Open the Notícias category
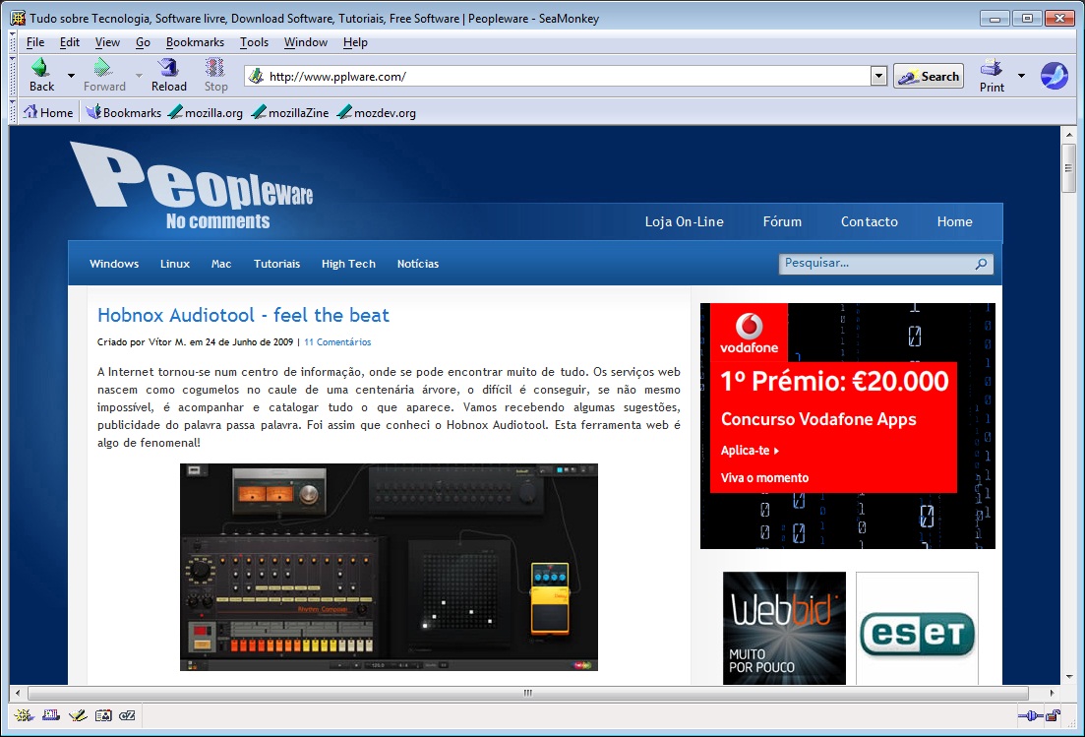Image resolution: width=1085 pixels, height=737 pixels. (x=417, y=264)
